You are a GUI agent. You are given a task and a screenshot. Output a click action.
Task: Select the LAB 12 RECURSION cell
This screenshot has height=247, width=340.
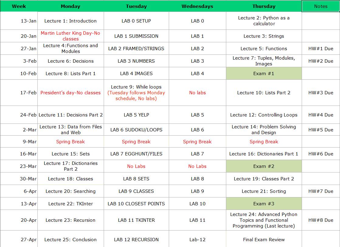[x=136, y=239]
